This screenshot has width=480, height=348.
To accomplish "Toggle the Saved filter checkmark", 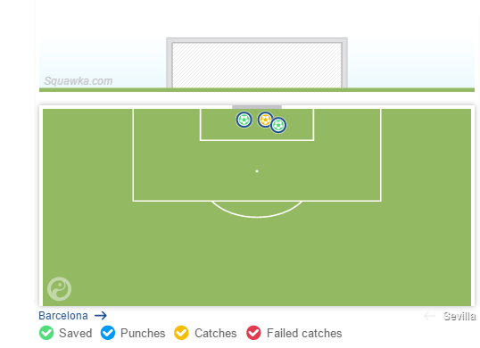I will (46, 333).
